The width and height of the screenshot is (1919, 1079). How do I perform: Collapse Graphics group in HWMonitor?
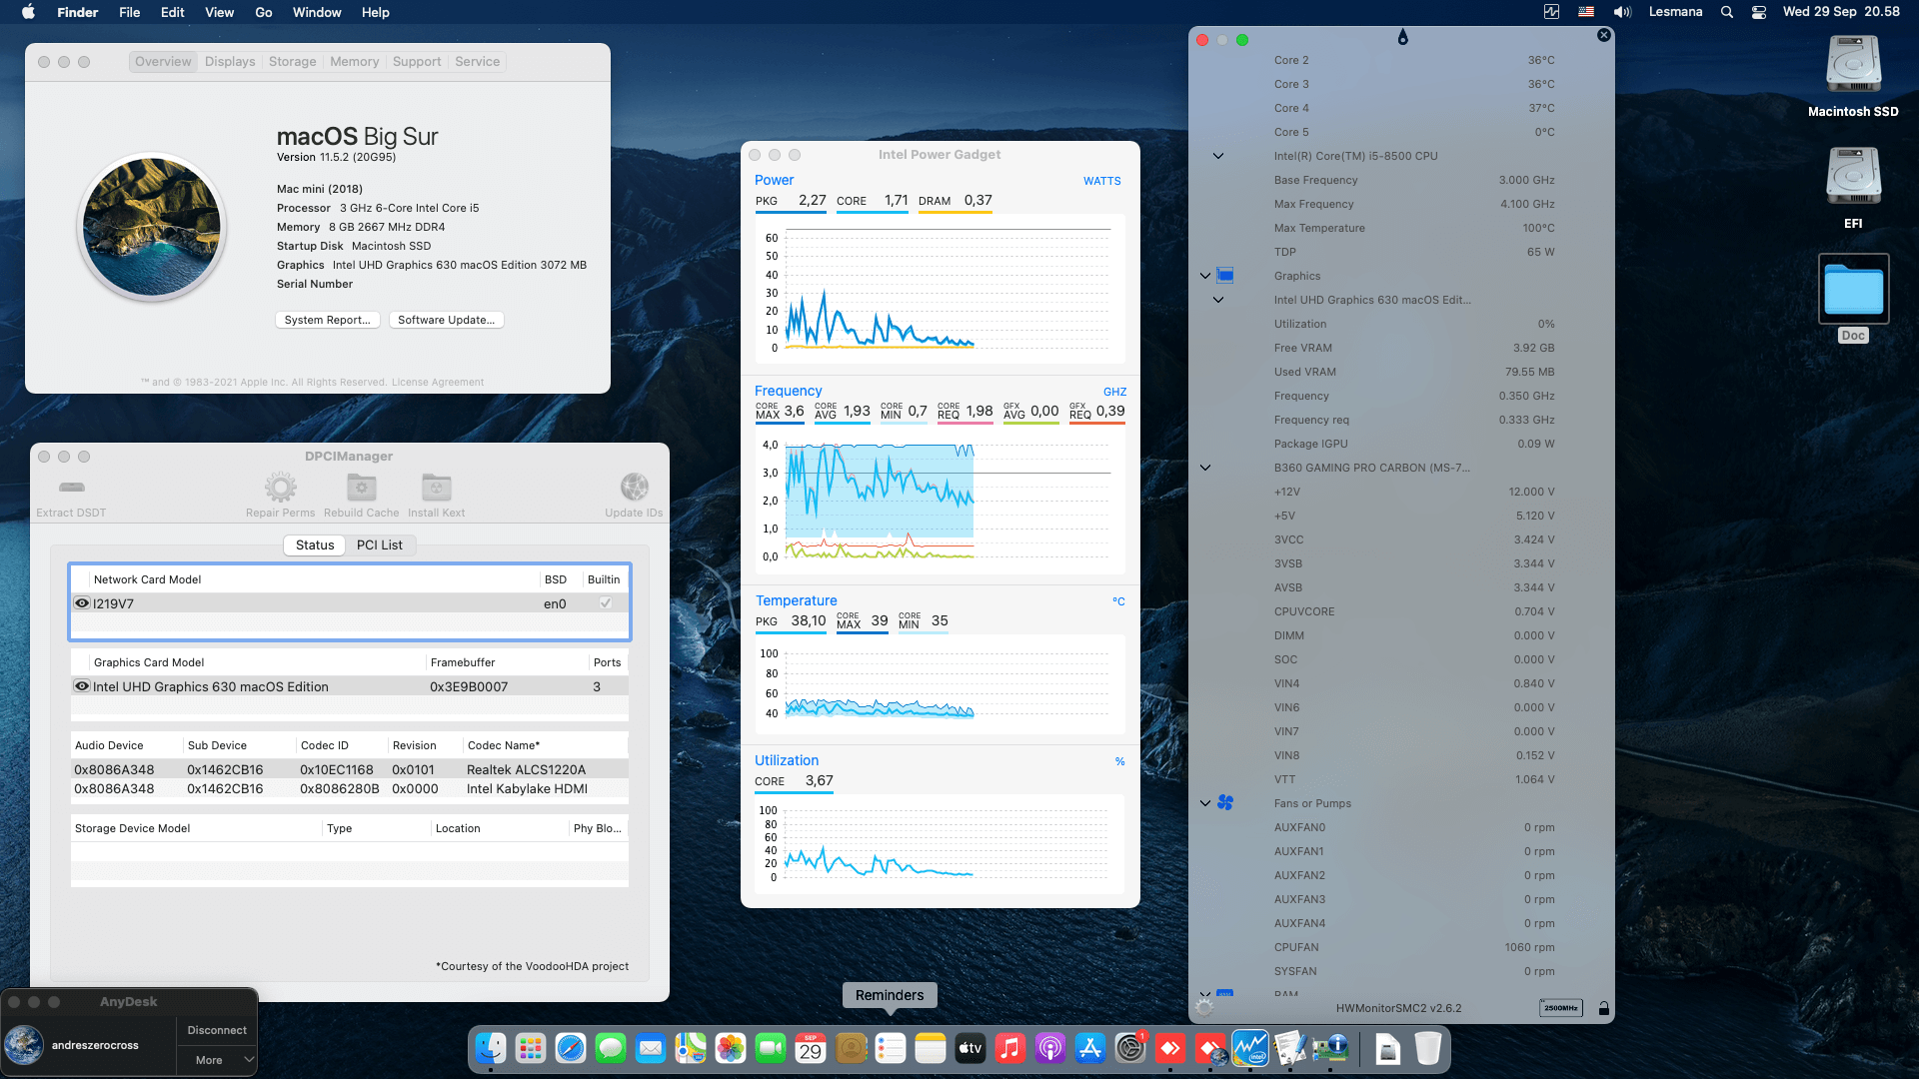(1205, 276)
